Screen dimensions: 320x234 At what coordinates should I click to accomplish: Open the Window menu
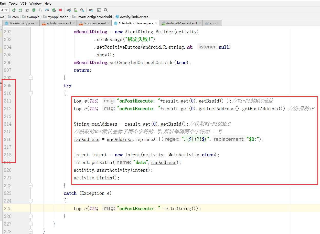[35, 4]
